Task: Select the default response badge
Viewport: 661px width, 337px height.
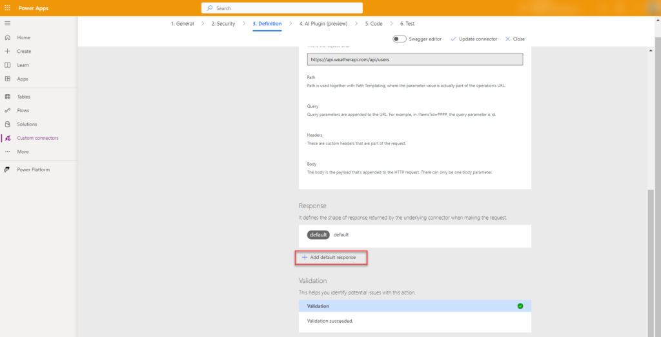Action: point(318,235)
